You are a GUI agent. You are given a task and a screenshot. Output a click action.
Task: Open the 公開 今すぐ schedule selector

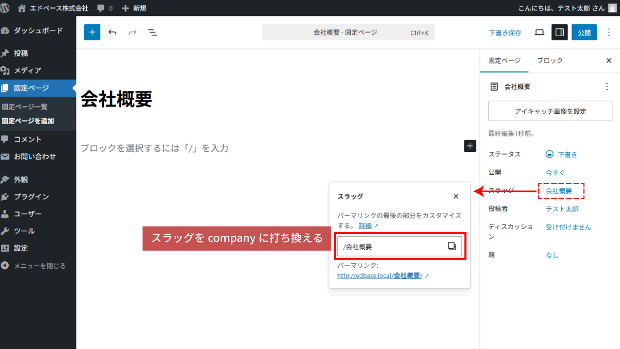(555, 172)
